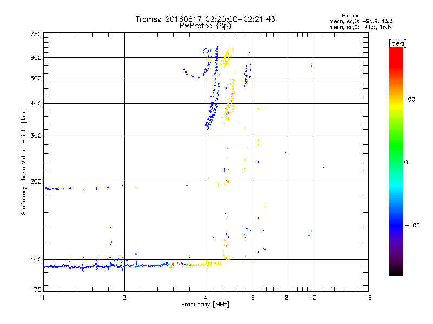Click the y-axis '300' tick label
This screenshot has width=433, height=324.
click(x=36, y=136)
